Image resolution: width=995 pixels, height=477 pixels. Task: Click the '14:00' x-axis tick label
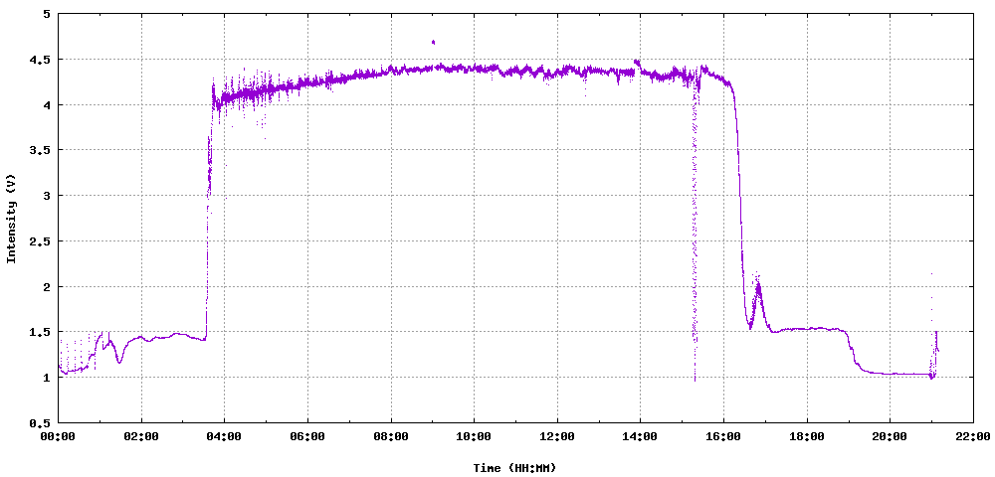tap(640, 436)
